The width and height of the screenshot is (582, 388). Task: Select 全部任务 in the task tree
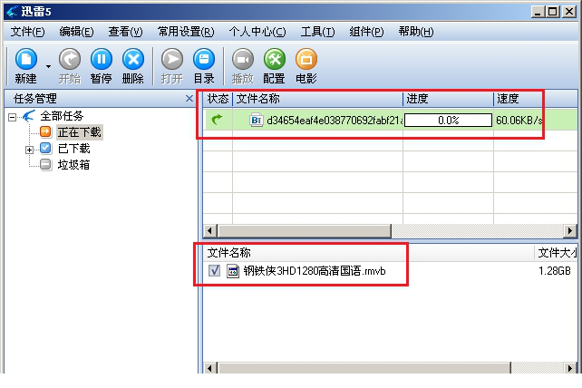pyautogui.click(x=62, y=116)
